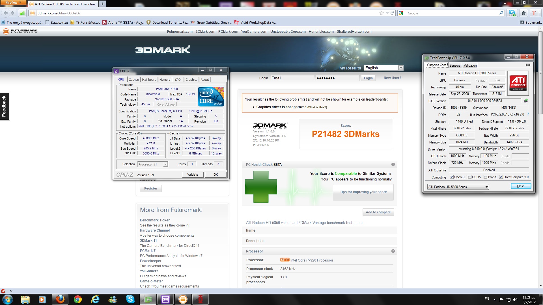543x305 pixels.
Task: Click the 3DMark banner logo
Action: [x=163, y=50]
